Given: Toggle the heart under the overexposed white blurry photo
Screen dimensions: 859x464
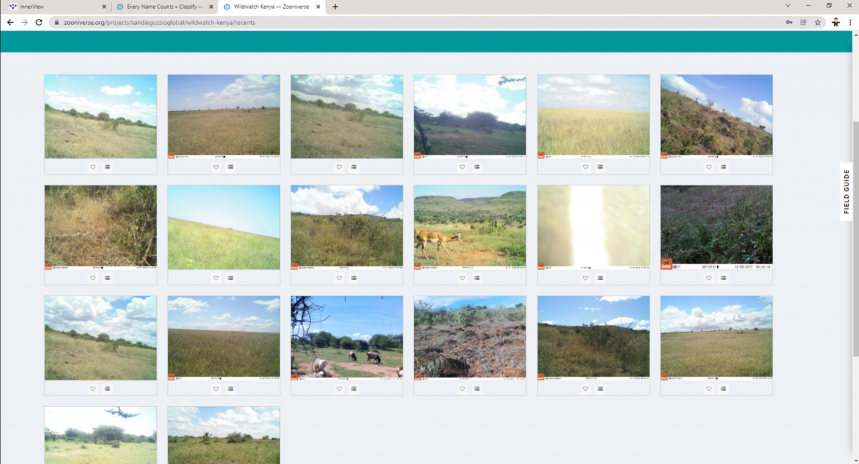Looking at the screenshot, I should (585, 278).
